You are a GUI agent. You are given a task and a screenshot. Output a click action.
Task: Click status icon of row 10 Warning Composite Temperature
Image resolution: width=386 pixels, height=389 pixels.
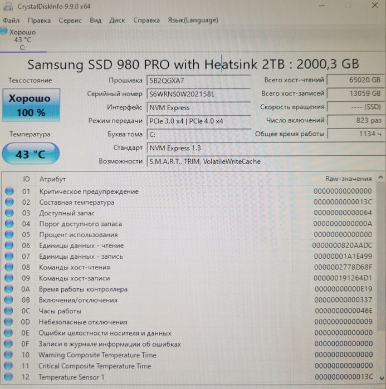pyautogui.click(x=8, y=354)
